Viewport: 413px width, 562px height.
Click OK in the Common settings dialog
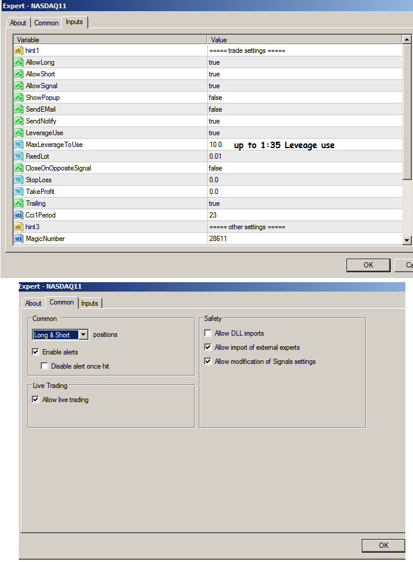[384, 545]
